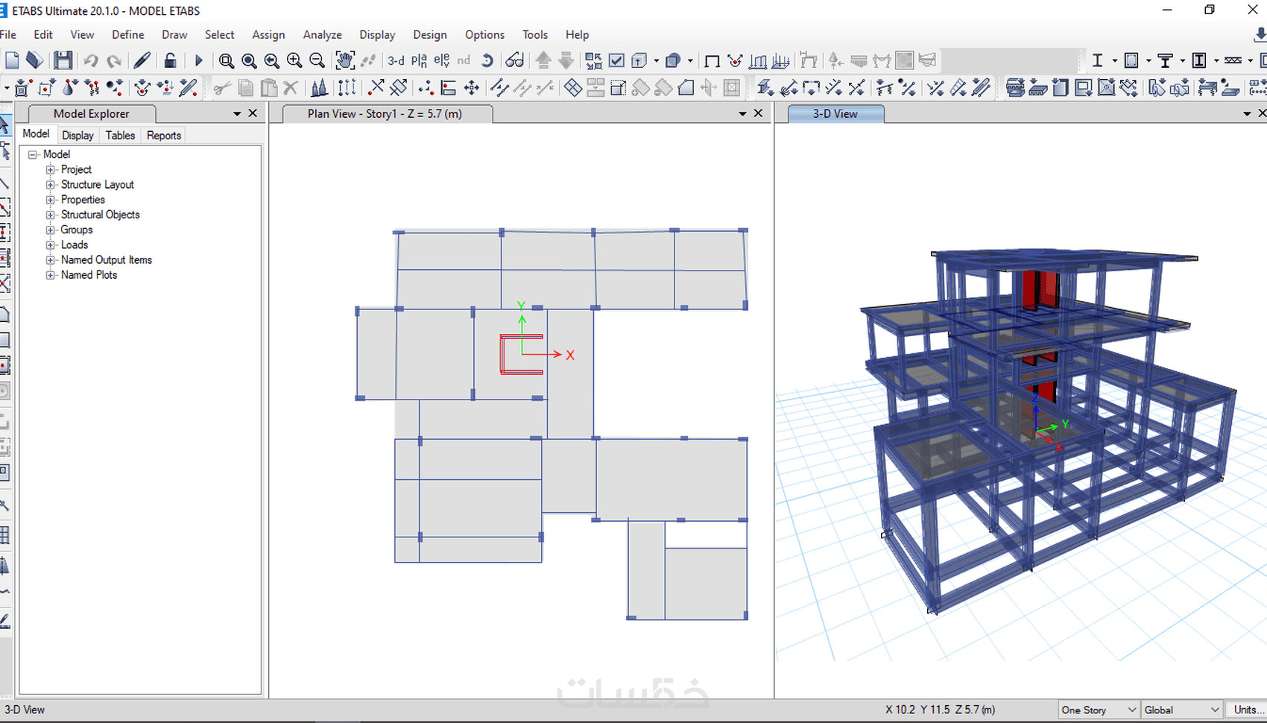Activate the Pan hand tool

344,60
